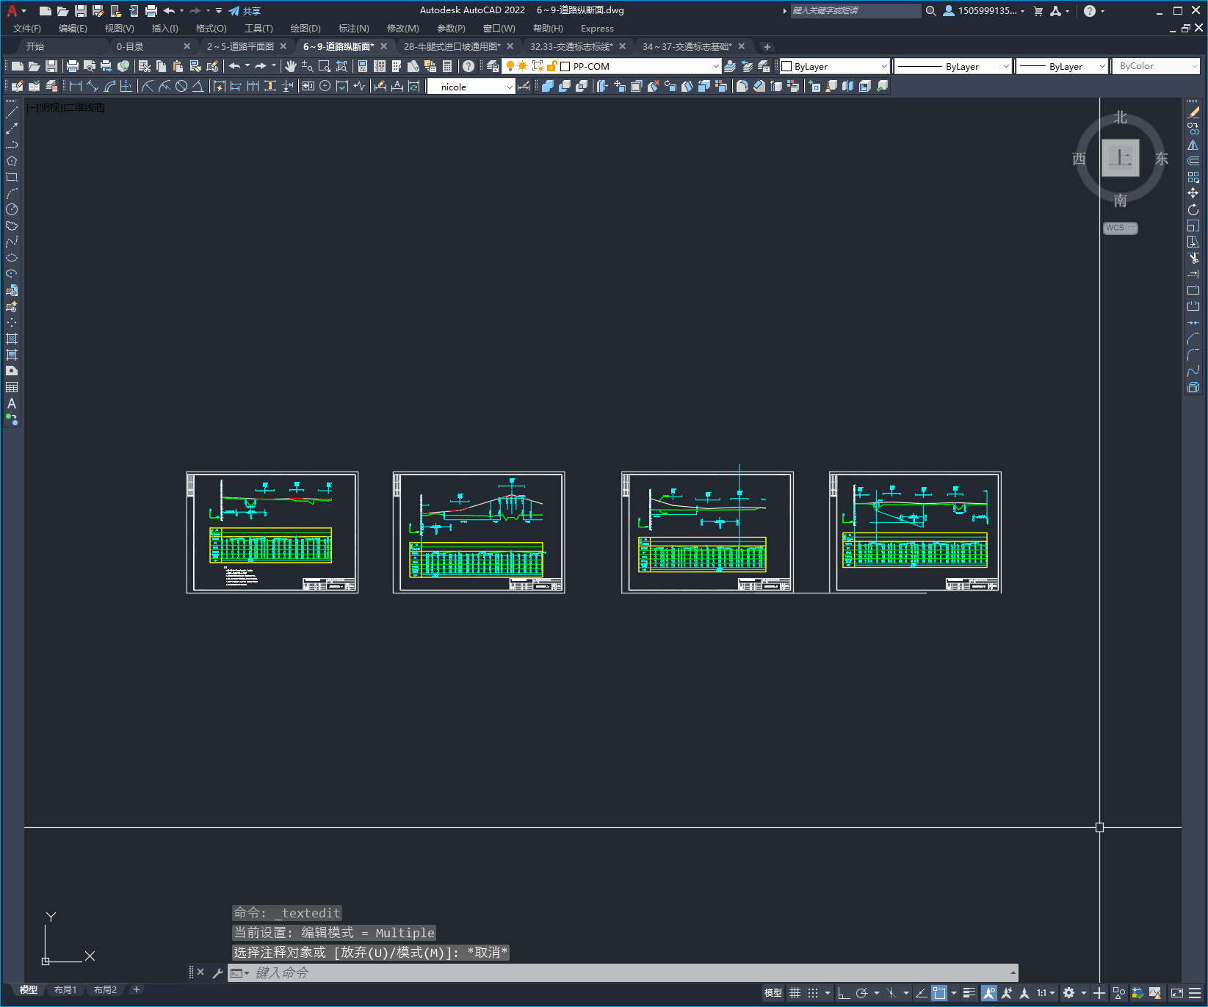Viewport: 1208px width, 1007px height.
Task: Select the Polygon draw tool
Action: [x=12, y=161]
